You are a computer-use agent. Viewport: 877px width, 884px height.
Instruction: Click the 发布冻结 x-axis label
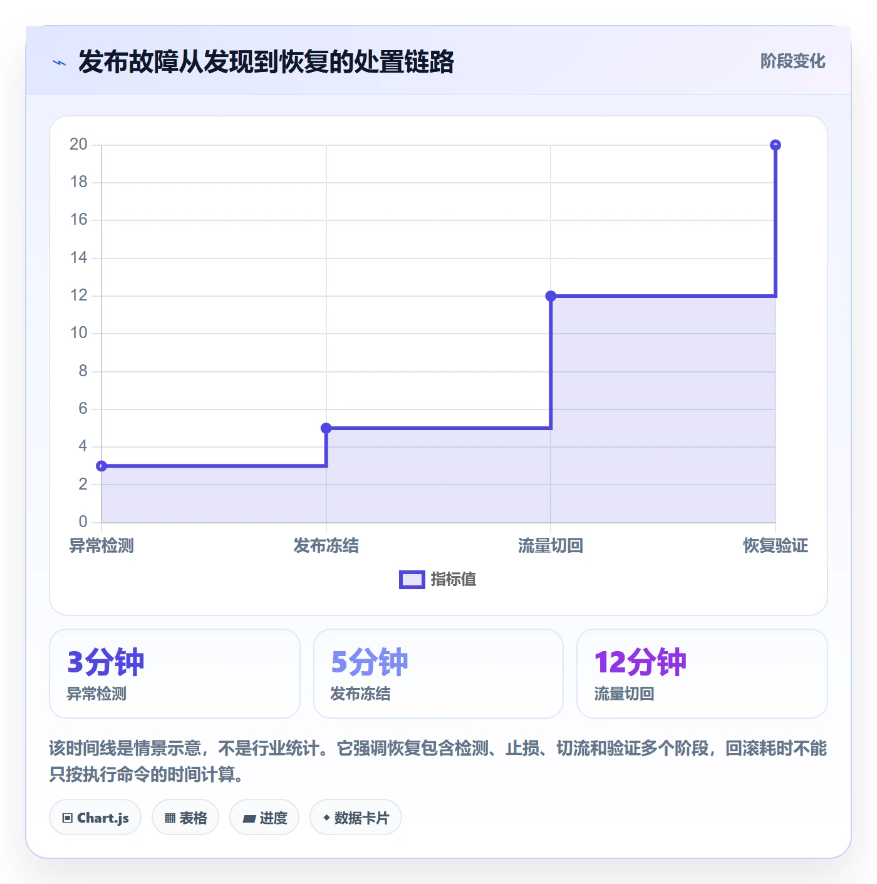pos(326,546)
